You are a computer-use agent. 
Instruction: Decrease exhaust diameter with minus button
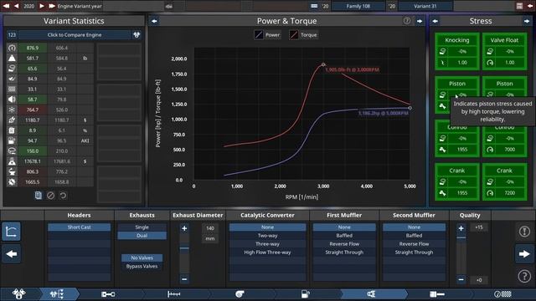pos(184,279)
